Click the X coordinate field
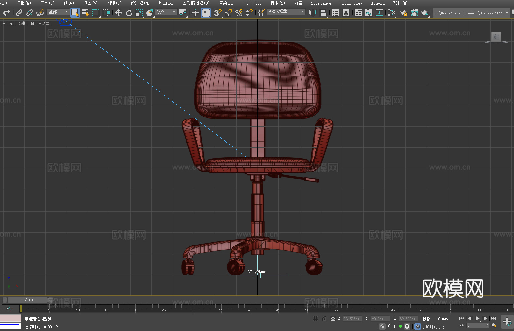Viewport: 514px width, 331px height. (352, 319)
